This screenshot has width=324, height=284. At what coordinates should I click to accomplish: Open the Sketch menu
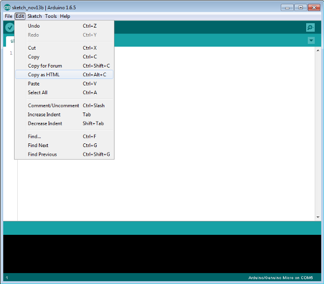(35, 16)
